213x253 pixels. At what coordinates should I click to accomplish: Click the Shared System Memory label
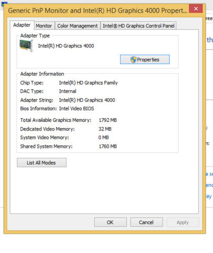click(46, 146)
